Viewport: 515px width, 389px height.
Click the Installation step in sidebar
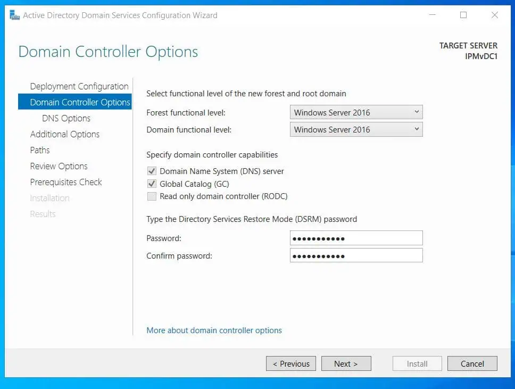[49, 198]
